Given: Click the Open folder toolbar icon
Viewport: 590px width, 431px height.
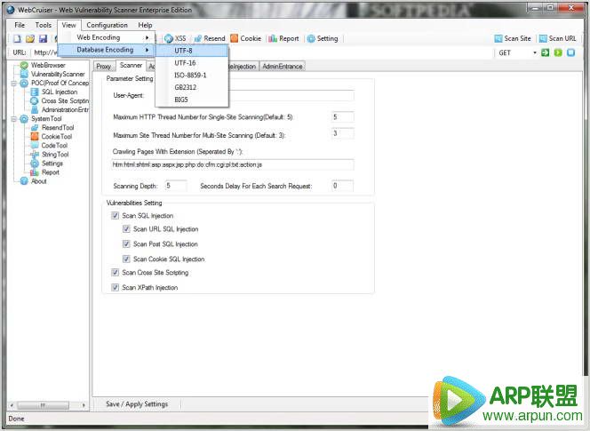Looking at the screenshot, I should pos(30,39).
